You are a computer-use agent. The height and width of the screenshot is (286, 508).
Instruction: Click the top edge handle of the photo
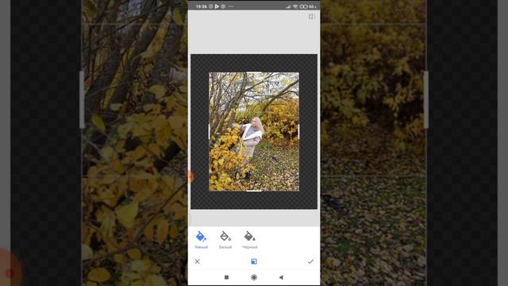pos(254,72)
